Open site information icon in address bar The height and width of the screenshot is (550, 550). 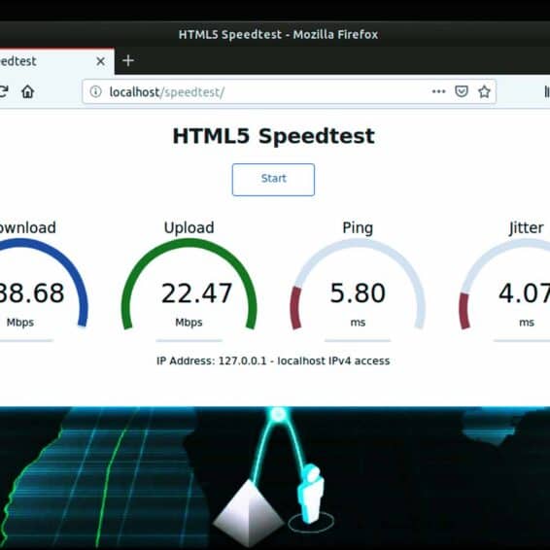pos(95,92)
